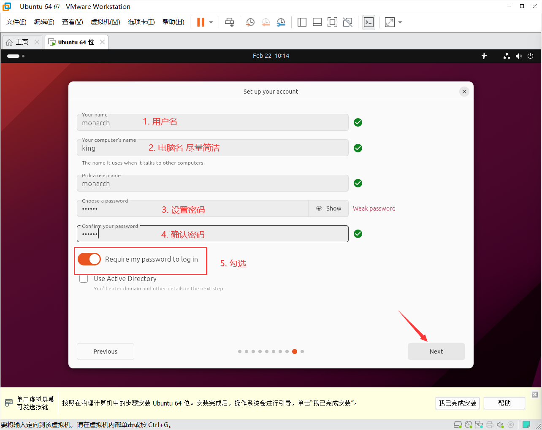Click the sound card status bar icon
This screenshot has height=430, width=542.
pos(500,425)
